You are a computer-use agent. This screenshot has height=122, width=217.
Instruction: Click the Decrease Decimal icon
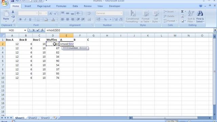point(121,19)
